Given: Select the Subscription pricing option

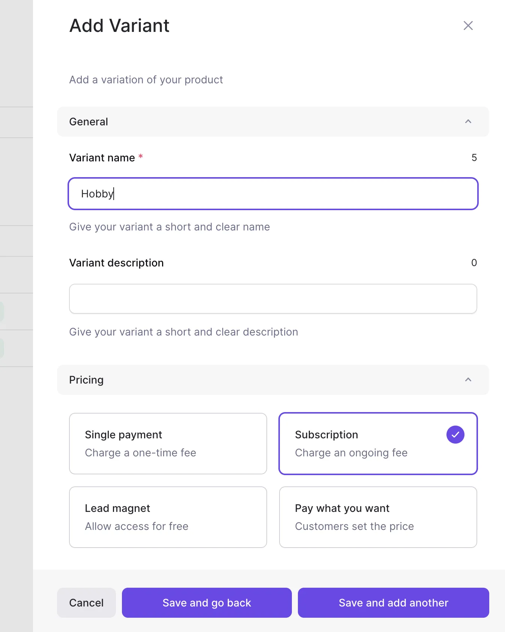Looking at the screenshot, I should coord(378,444).
